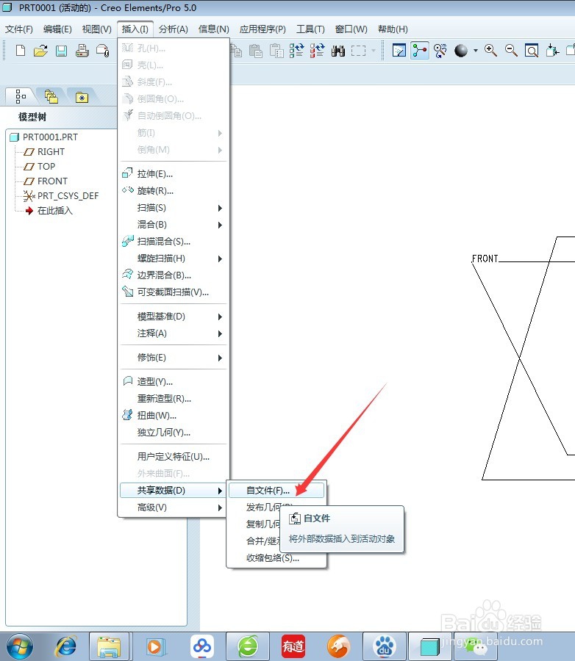Expand the 混合(B) submenu
This screenshot has height=661, width=575.
click(x=174, y=225)
